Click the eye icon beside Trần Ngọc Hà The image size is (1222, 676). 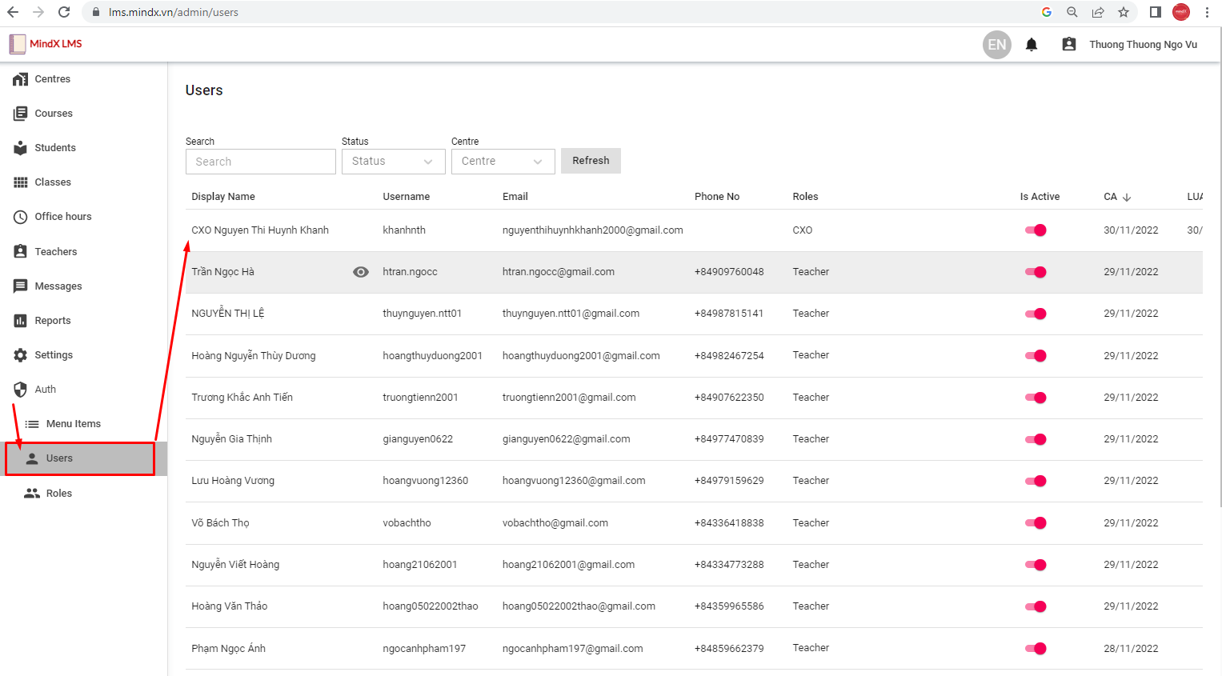(x=361, y=272)
